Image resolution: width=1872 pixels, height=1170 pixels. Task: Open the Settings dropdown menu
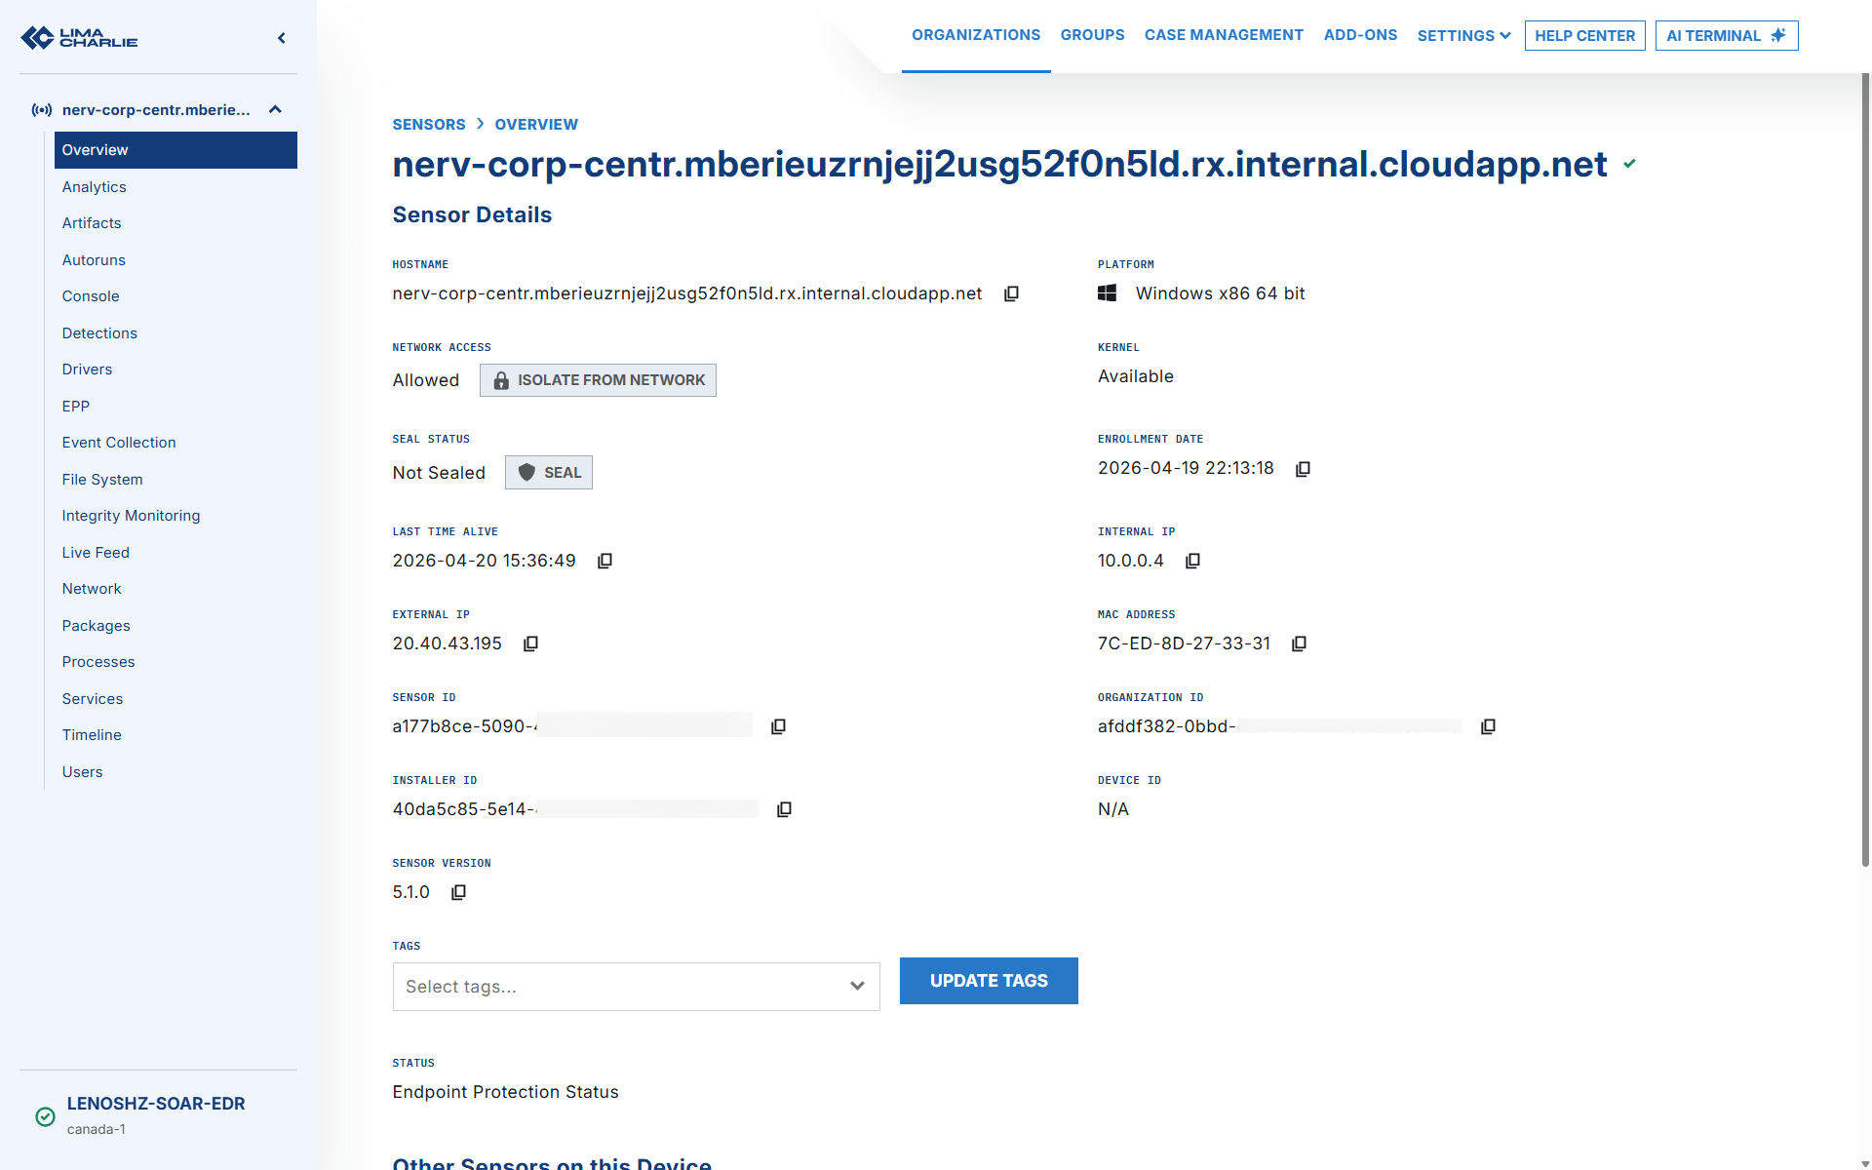click(1463, 35)
